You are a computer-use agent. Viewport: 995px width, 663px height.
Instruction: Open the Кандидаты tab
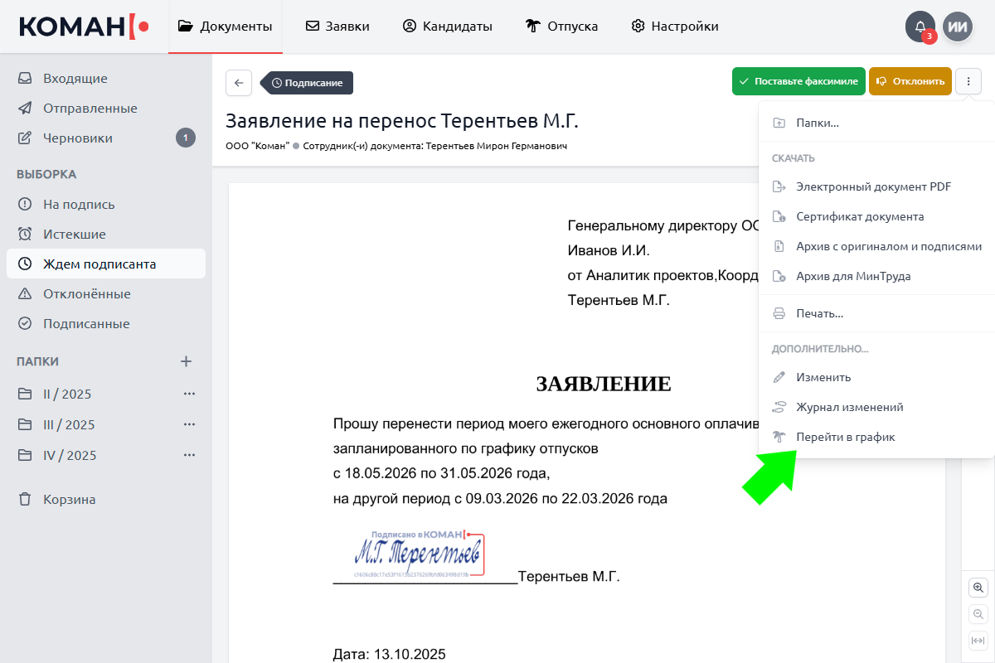tap(447, 27)
